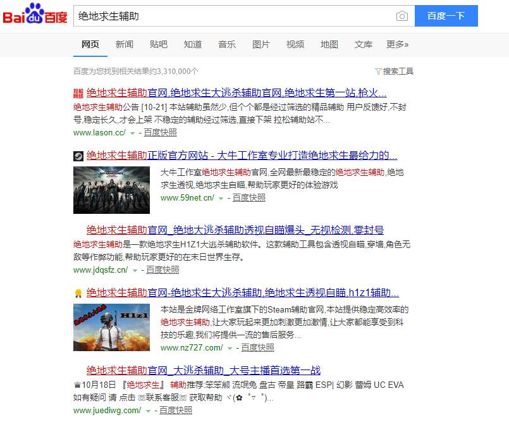Click the 百度一下 search button

(x=446, y=16)
